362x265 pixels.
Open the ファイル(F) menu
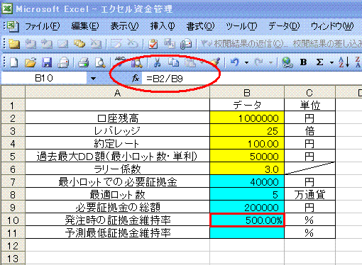pyautogui.click(x=43, y=26)
